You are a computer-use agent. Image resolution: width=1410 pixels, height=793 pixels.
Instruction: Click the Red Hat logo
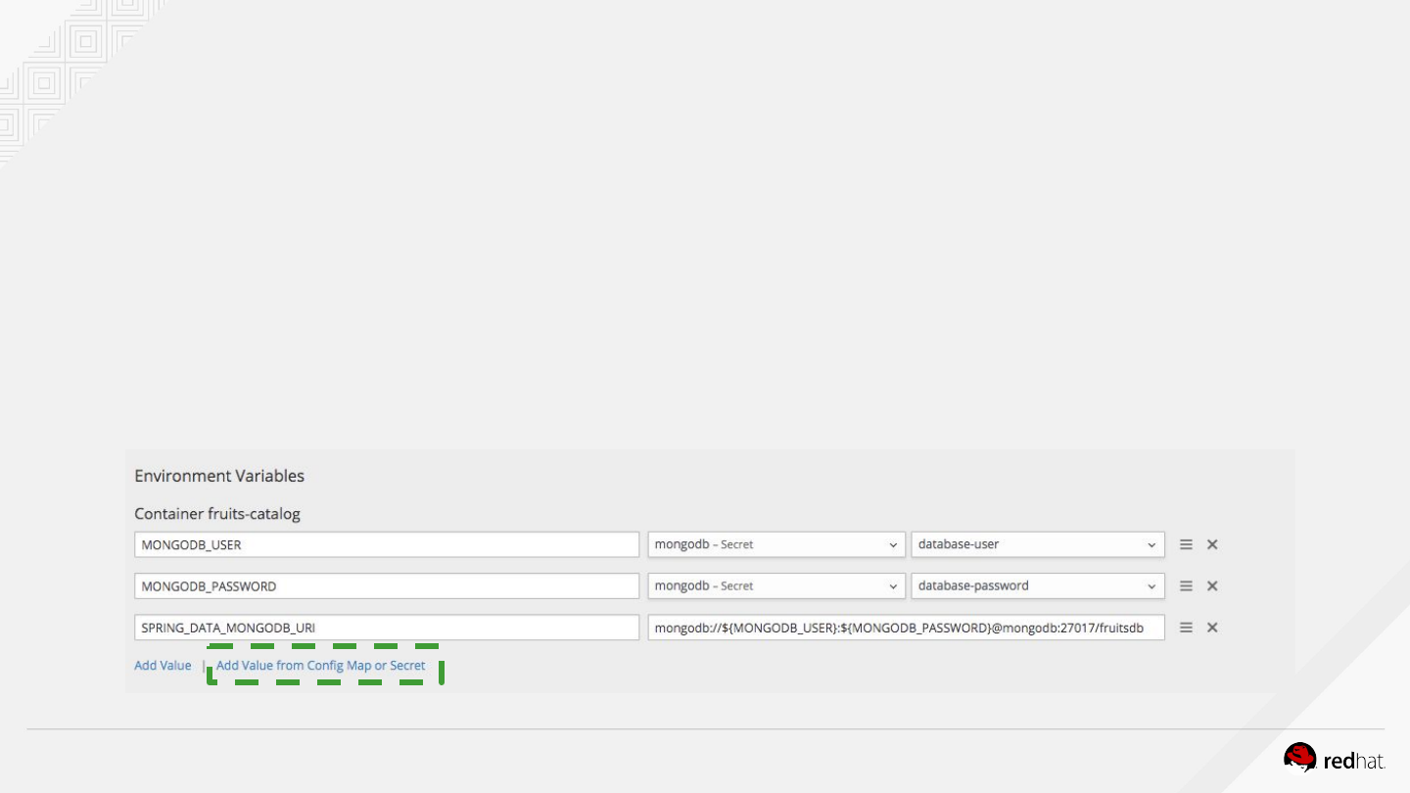point(1335,759)
